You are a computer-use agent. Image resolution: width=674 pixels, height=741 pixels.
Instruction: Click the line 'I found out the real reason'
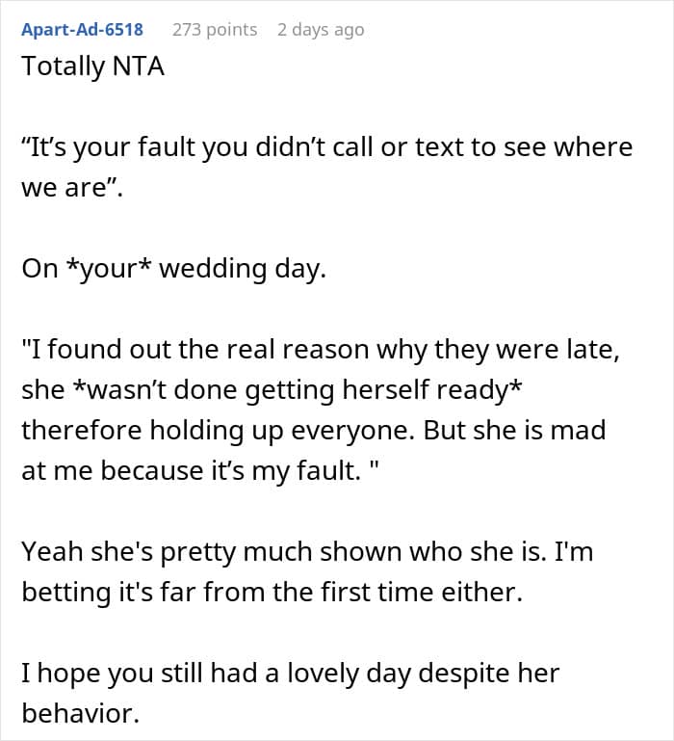point(321,350)
